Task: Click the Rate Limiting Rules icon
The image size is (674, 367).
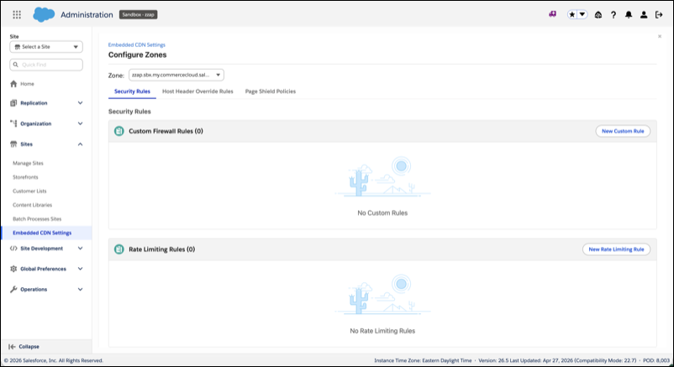Action: (x=119, y=249)
